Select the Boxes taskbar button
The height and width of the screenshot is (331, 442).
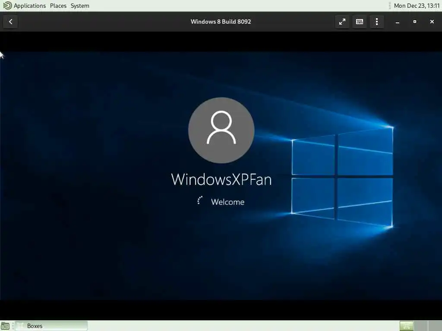coord(51,326)
